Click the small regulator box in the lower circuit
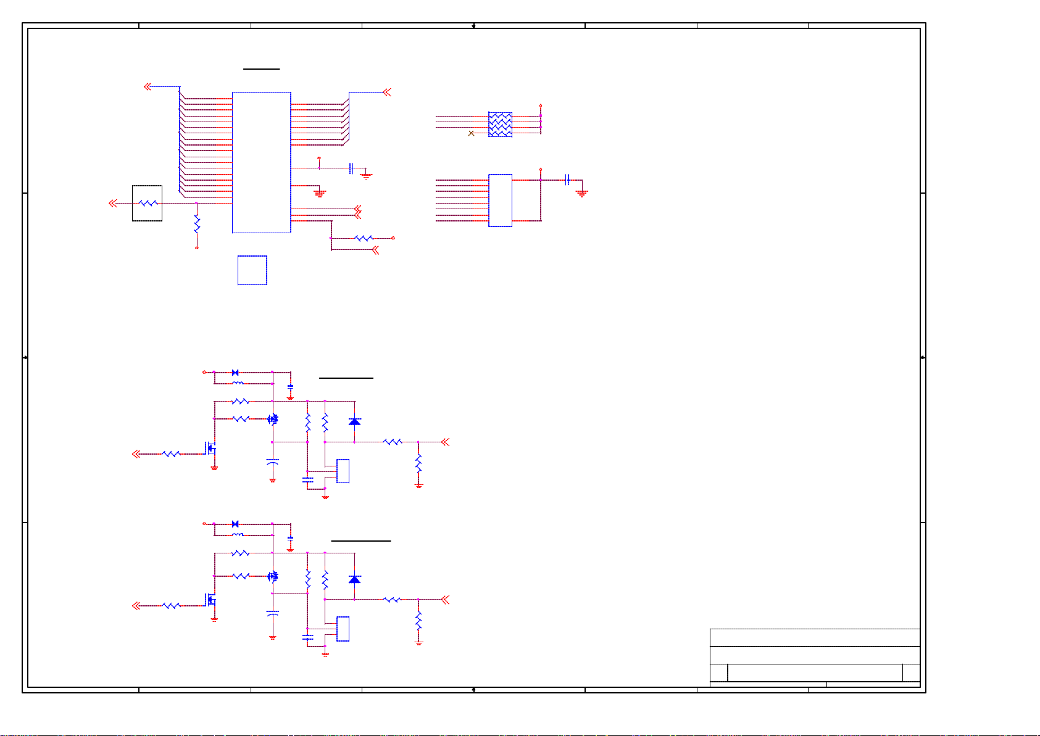1040x736 pixels. coord(343,629)
